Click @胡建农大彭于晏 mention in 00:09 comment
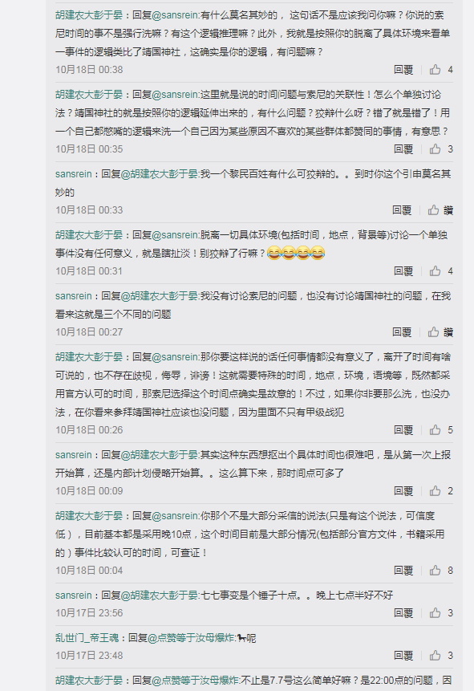Viewport: 474px width, 691px height. [160, 455]
